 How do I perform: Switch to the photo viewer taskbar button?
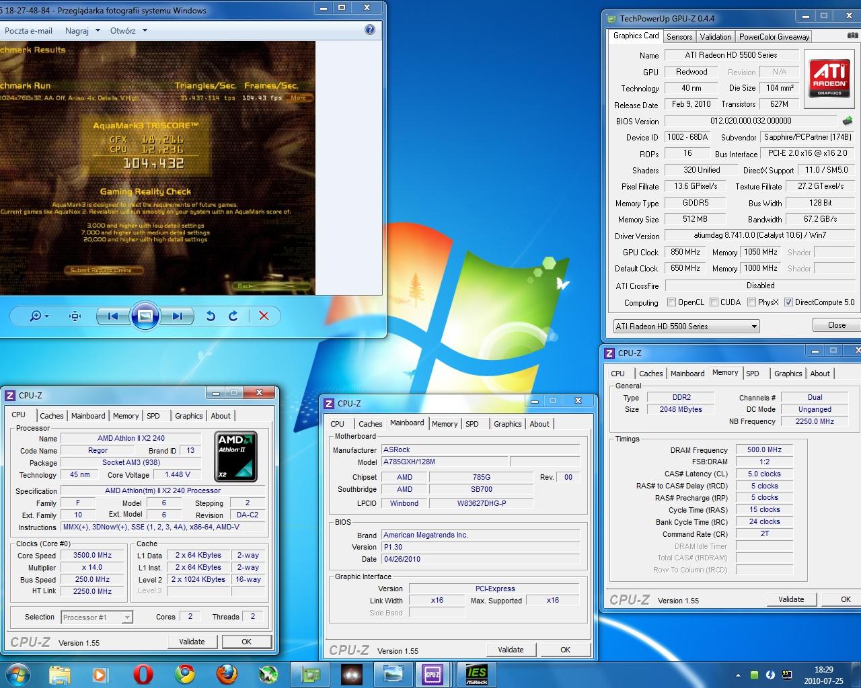click(x=392, y=674)
